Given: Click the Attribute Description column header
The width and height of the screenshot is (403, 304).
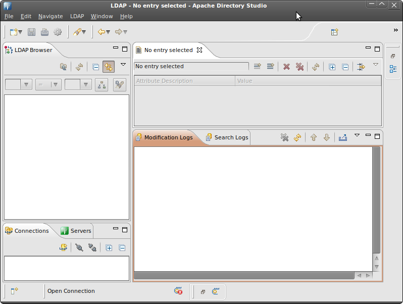Looking at the screenshot, I should click(184, 81).
